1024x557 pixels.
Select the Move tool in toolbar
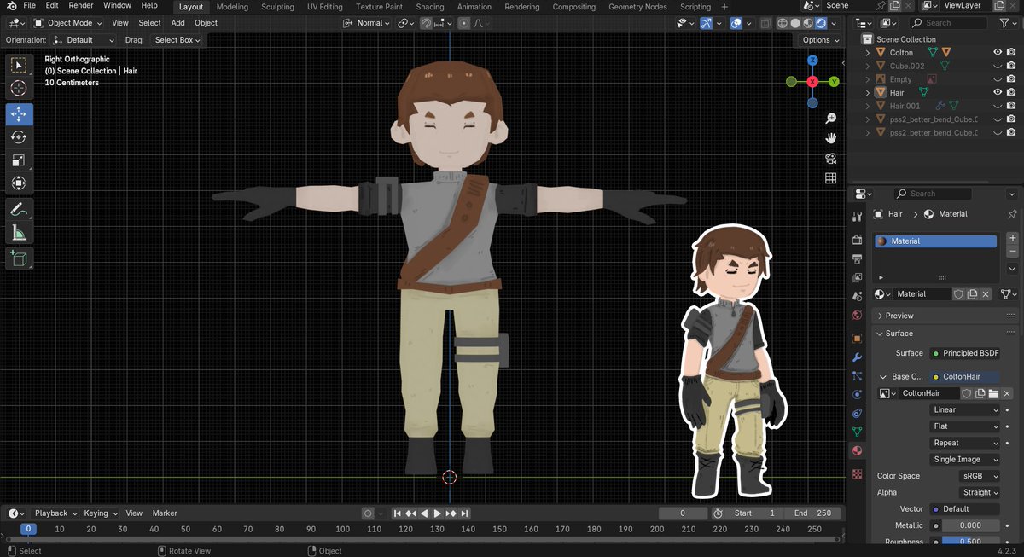[x=19, y=113]
